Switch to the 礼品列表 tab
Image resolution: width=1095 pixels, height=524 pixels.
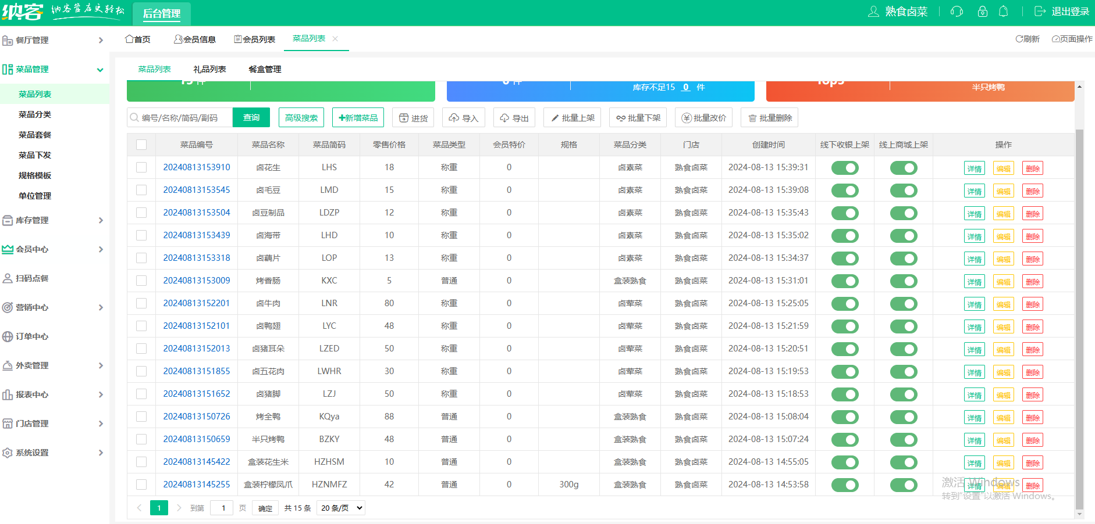209,69
